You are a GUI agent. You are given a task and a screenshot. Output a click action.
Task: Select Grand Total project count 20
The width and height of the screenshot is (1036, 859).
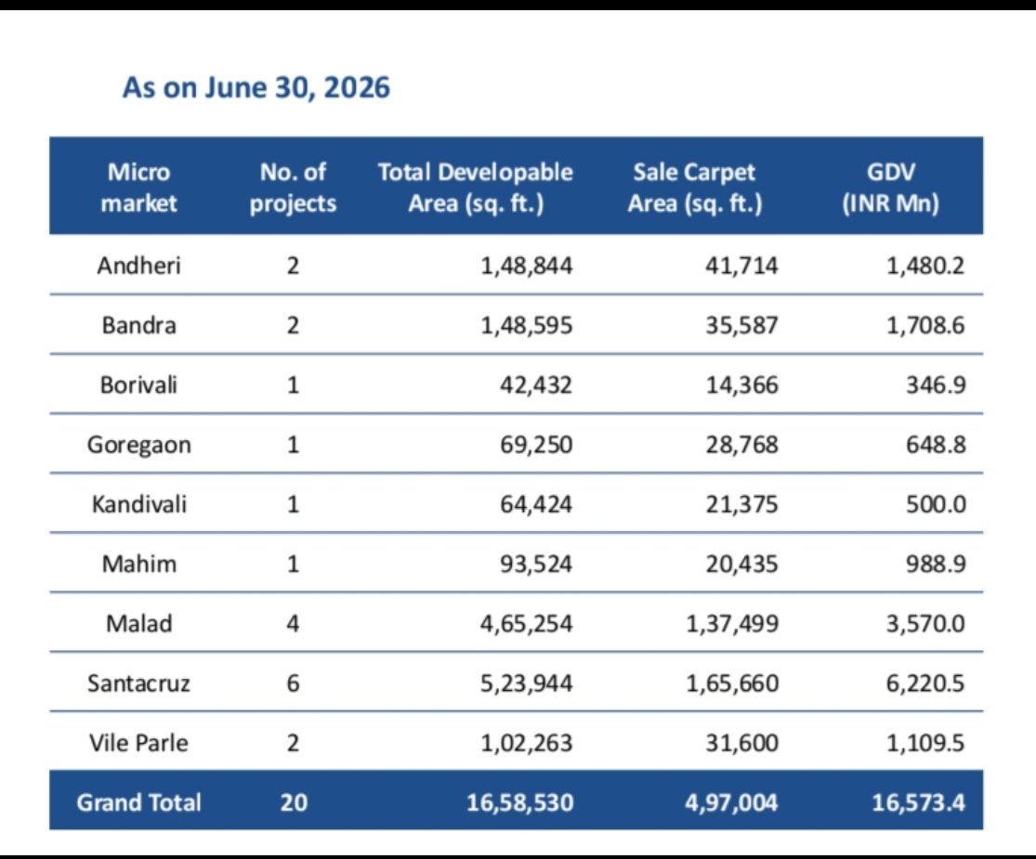(x=294, y=802)
